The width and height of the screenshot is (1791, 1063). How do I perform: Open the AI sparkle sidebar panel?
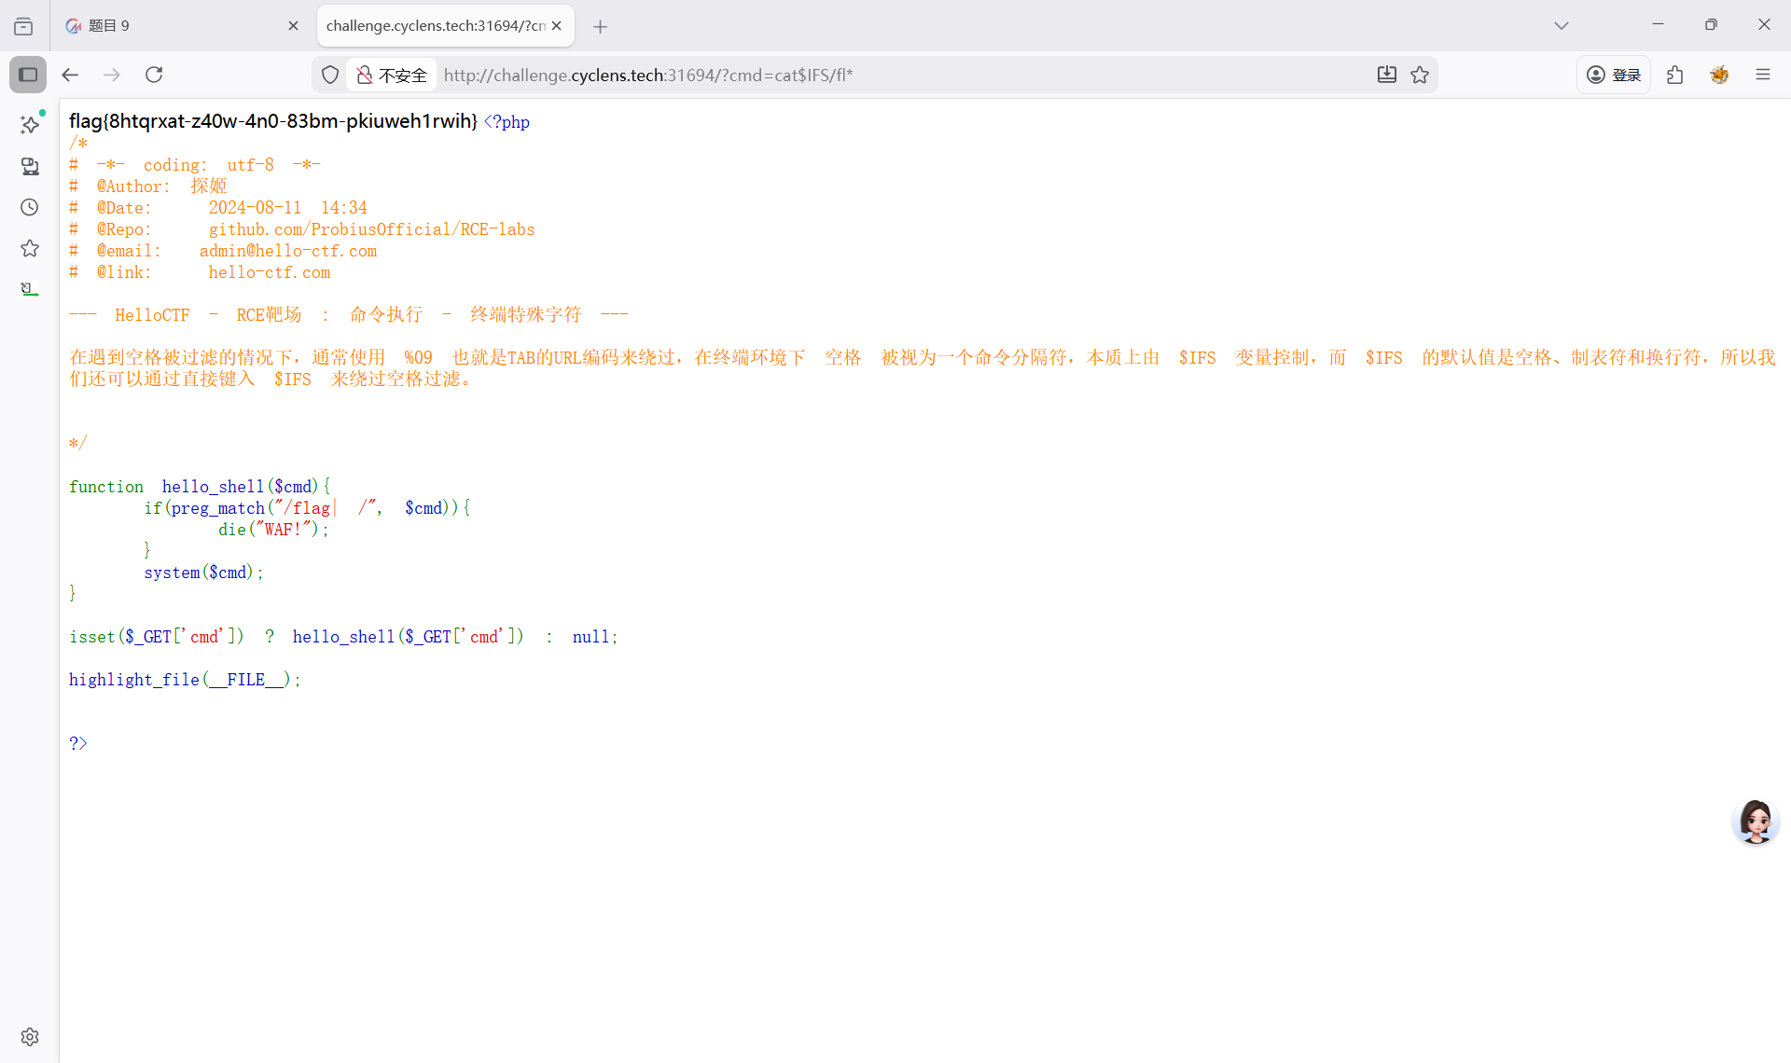tap(30, 124)
